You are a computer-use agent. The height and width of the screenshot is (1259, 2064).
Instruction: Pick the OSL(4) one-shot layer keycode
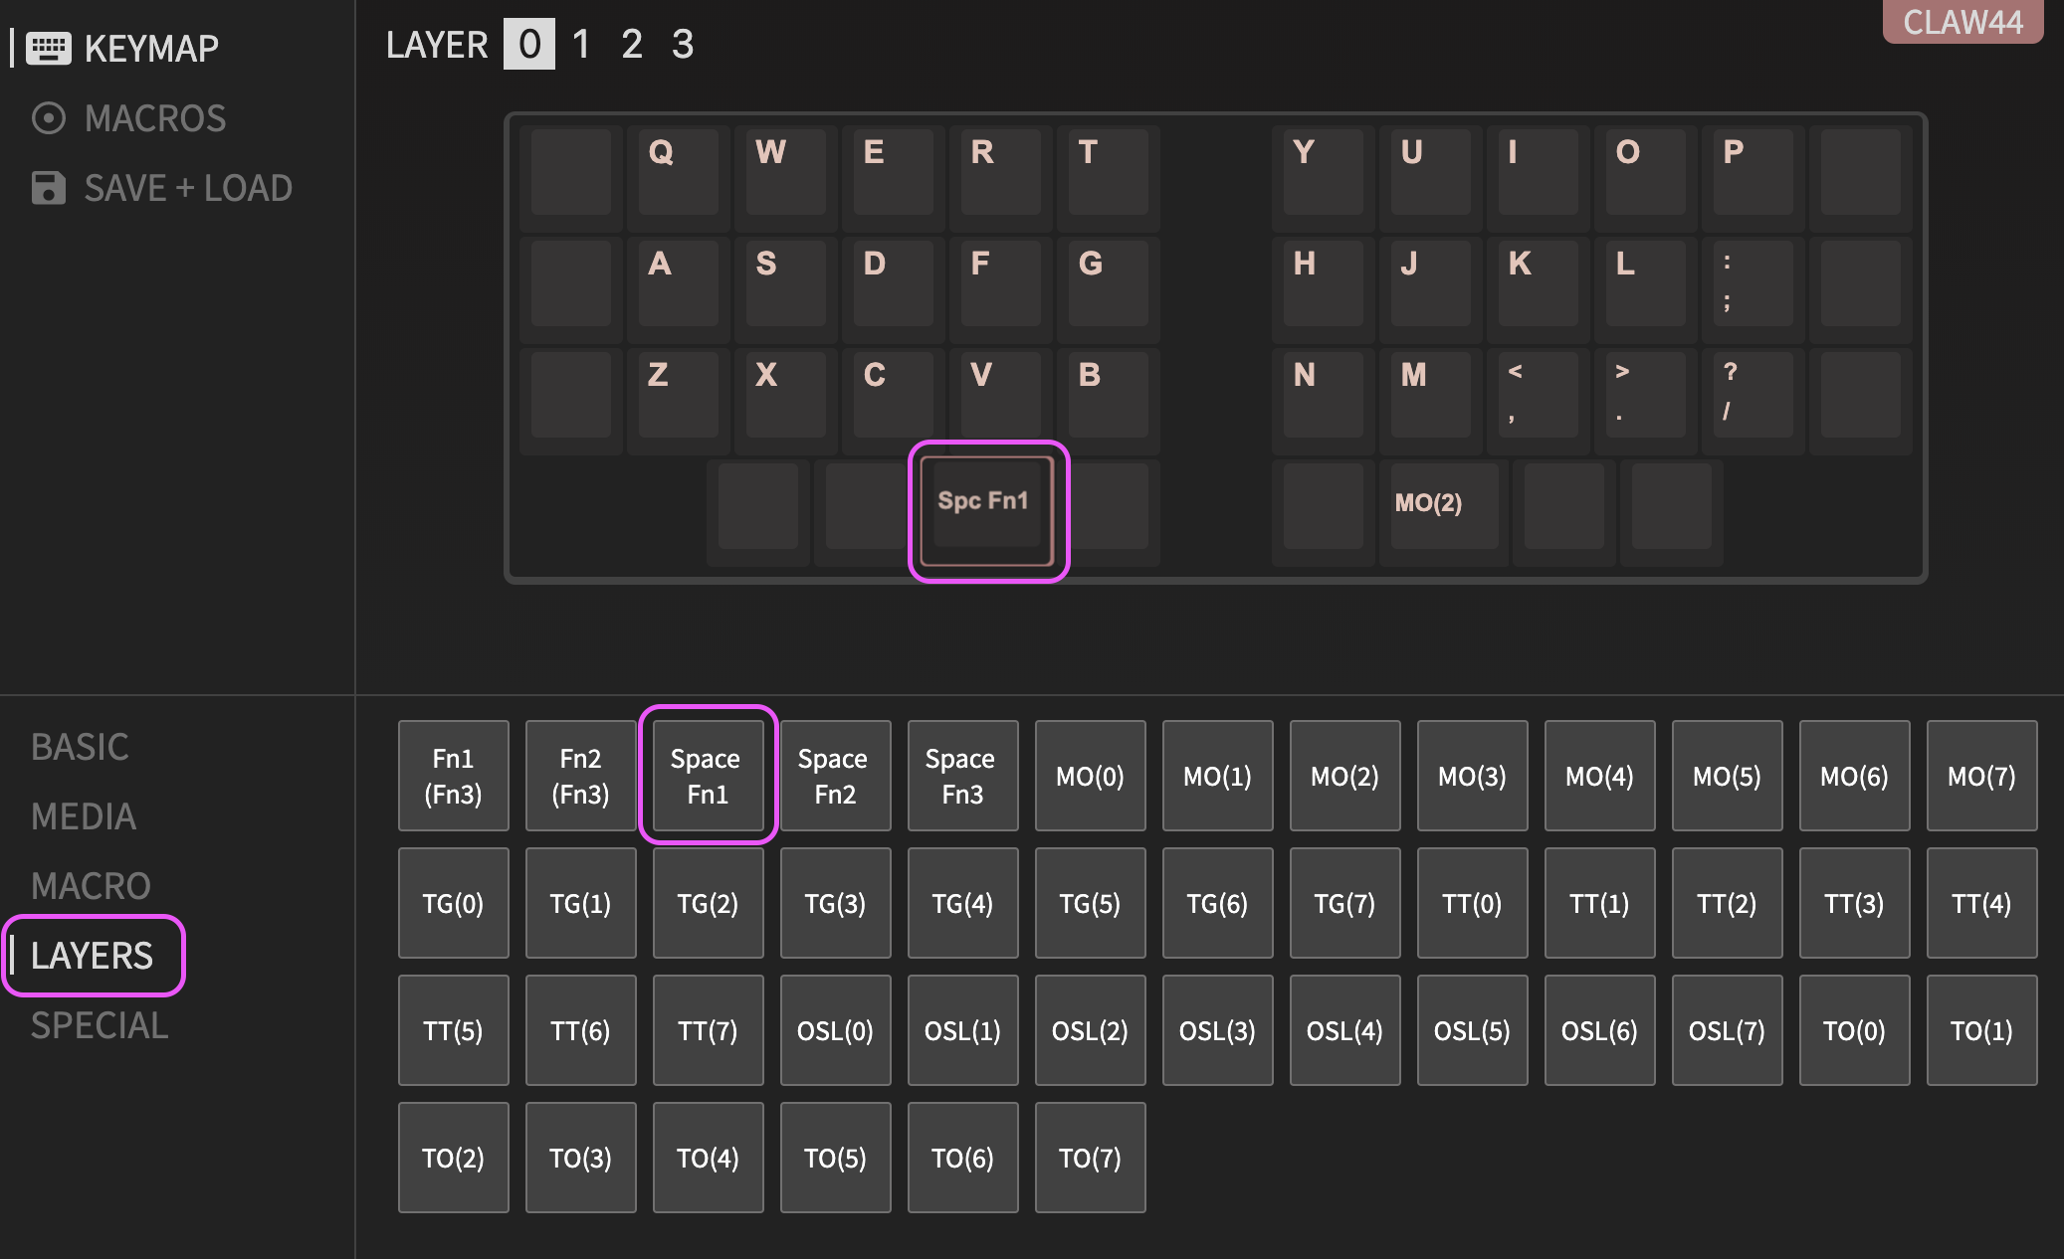(x=1343, y=1030)
